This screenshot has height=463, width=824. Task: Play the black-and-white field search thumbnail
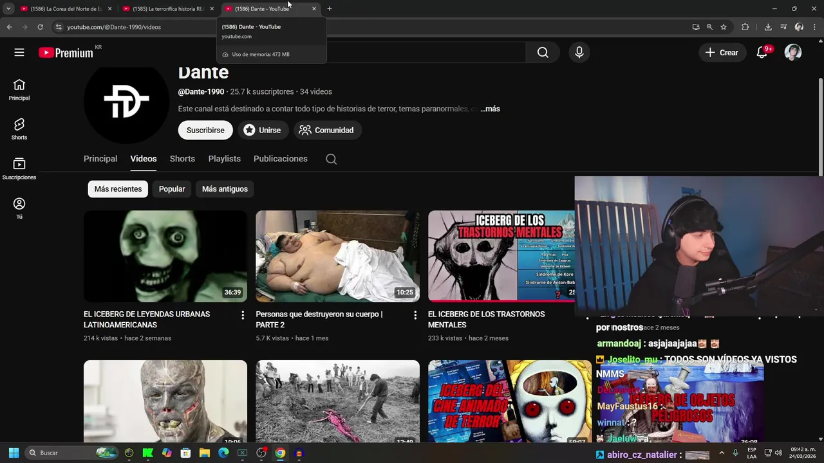(x=337, y=401)
